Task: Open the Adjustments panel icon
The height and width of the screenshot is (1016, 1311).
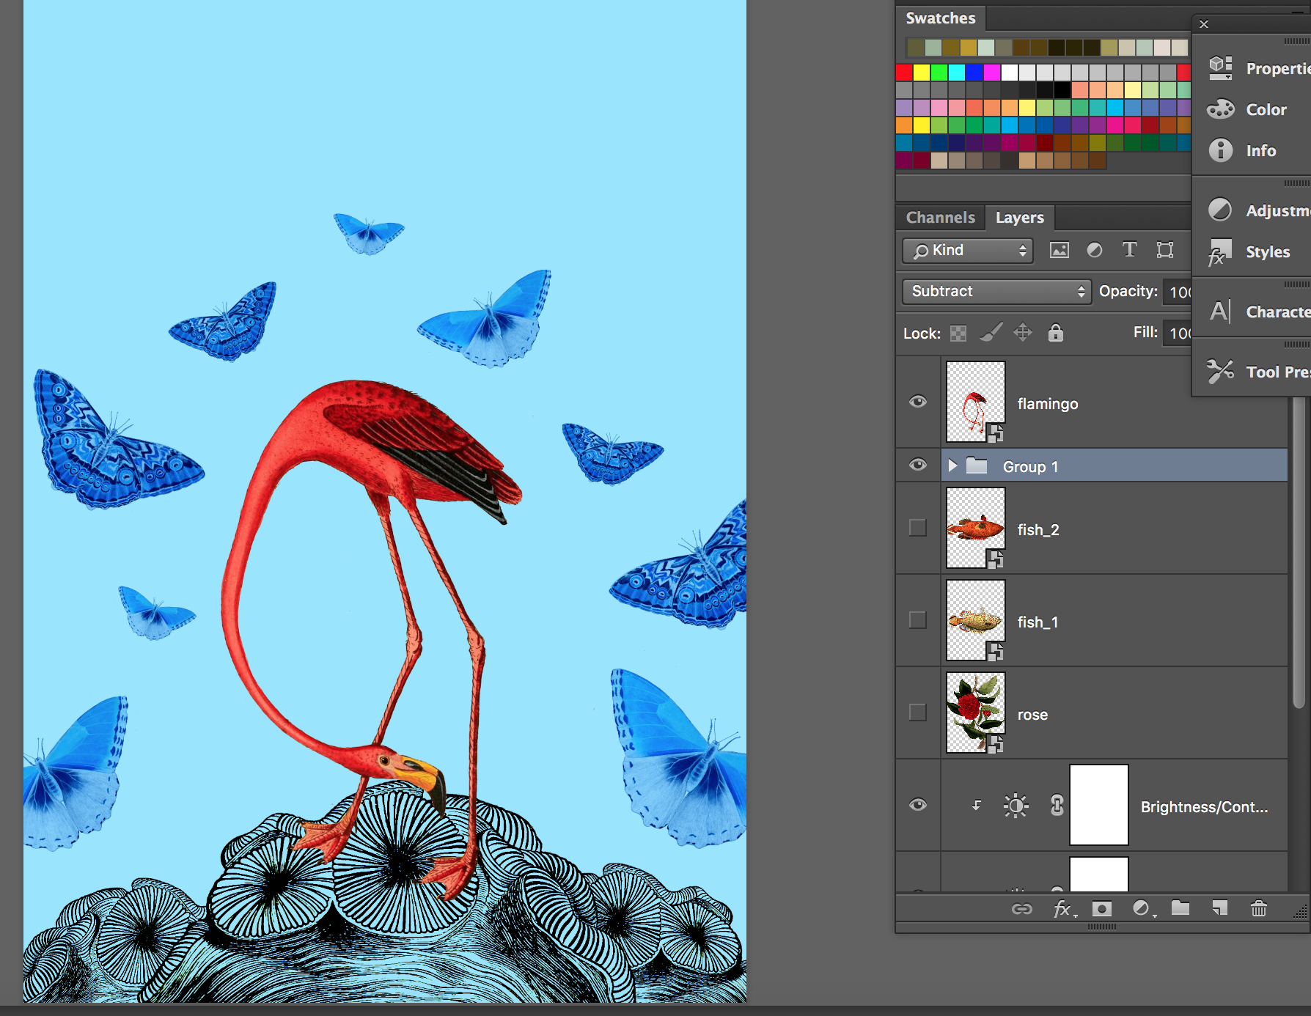Action: (1220, 210)
